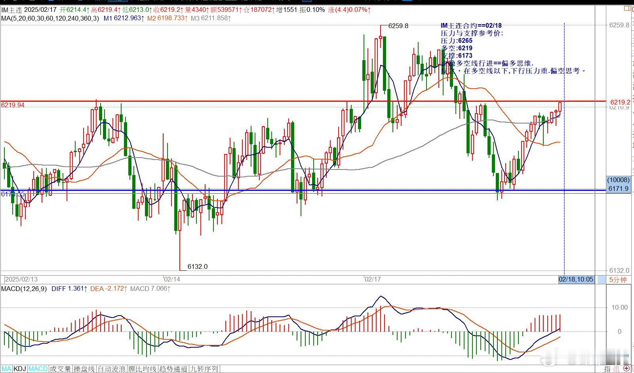Open the 操盘线 indicator tab
This screenshot has width=634, height=373.
85,369
